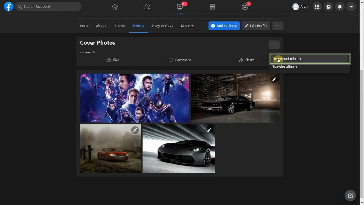
Task: Click the Add to Story button
Action: point(224,26)
